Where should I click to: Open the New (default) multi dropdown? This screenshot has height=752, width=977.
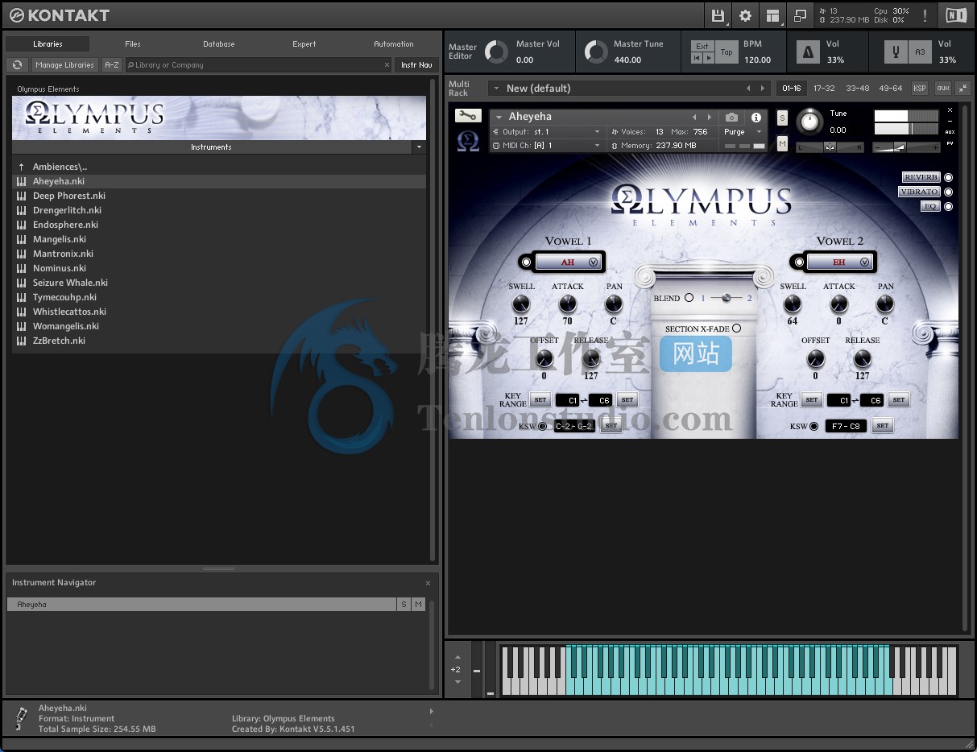click(631, 89)
